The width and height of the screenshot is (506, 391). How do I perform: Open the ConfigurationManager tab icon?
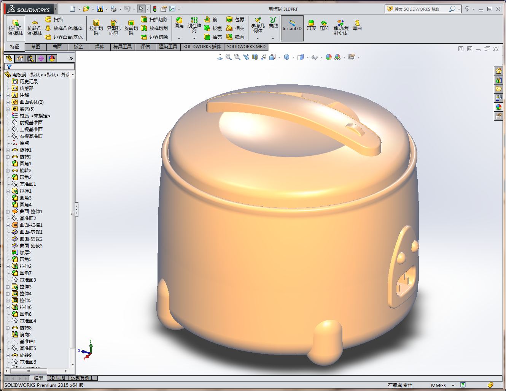pos(30,58)
